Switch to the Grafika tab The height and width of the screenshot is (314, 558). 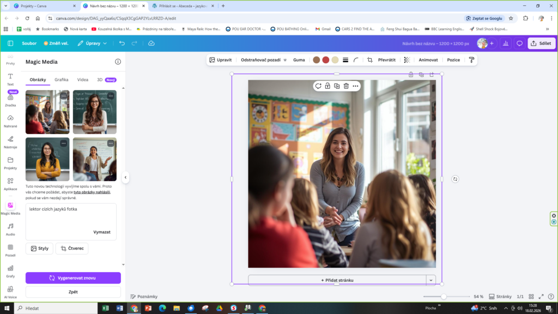[62, 80]
